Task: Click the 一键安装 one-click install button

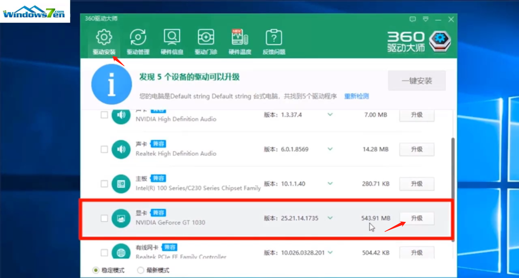Action: (x=417, y=81)
